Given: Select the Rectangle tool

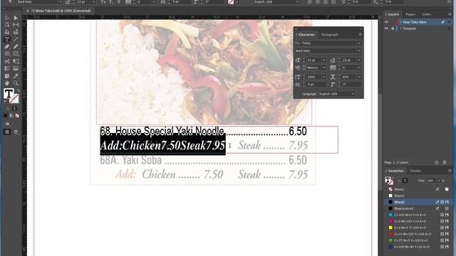Looking at the screenshot, I should (x=16, y=54).
